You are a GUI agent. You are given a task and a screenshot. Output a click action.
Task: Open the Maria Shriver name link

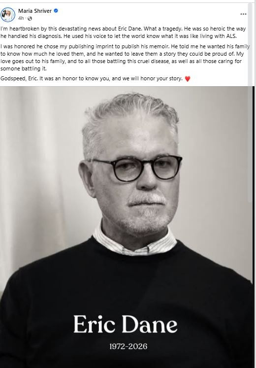point(35,11)
